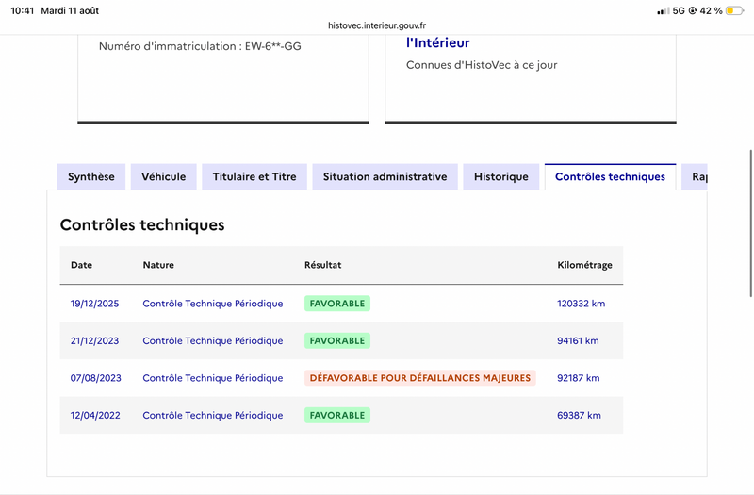
Task: Click the Date column header
Action: [x=81, y=265]
